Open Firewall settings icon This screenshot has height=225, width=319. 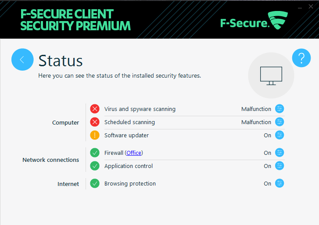click(280, 153)
